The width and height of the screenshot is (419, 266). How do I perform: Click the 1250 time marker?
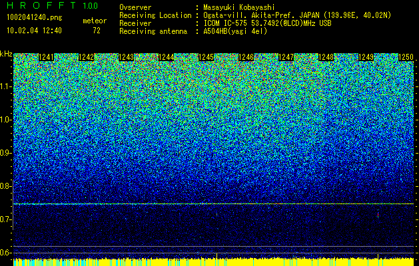pyautogui.click(x=406, y=57)
